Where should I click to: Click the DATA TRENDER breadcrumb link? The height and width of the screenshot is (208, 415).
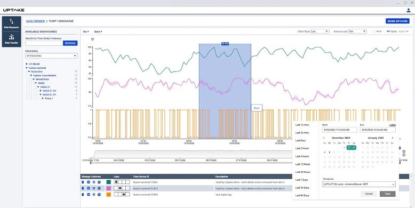tap(35, 21)
